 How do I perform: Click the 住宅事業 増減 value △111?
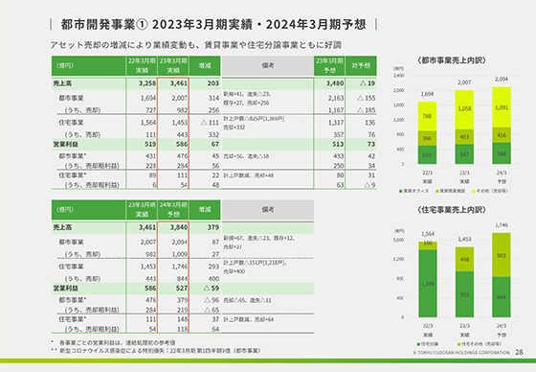[x=210, y=123]
